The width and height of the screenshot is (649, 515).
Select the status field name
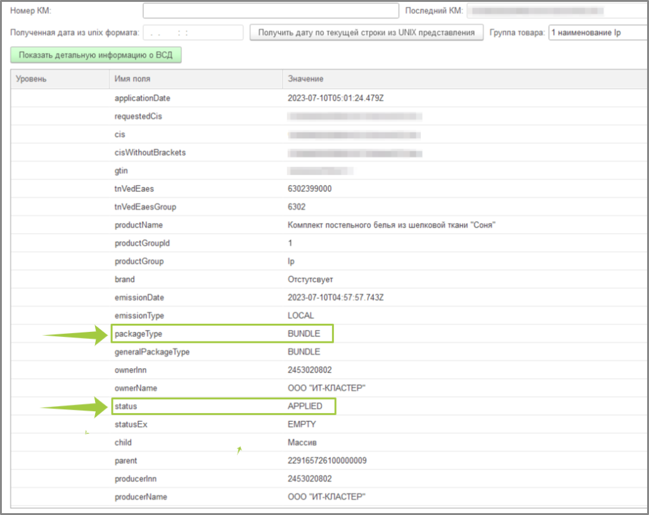[126, 406]
